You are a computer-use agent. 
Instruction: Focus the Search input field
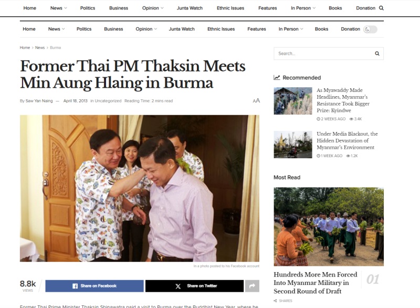(x=324, y=54)
